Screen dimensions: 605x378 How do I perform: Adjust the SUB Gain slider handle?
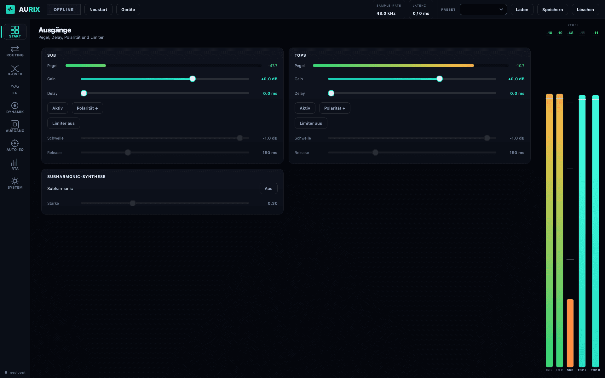tap(193, 79)
